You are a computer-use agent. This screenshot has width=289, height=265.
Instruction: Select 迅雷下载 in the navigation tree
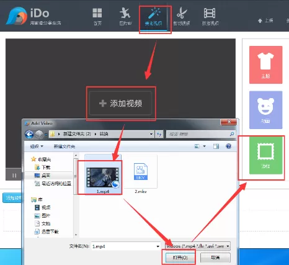coord(47,231)
